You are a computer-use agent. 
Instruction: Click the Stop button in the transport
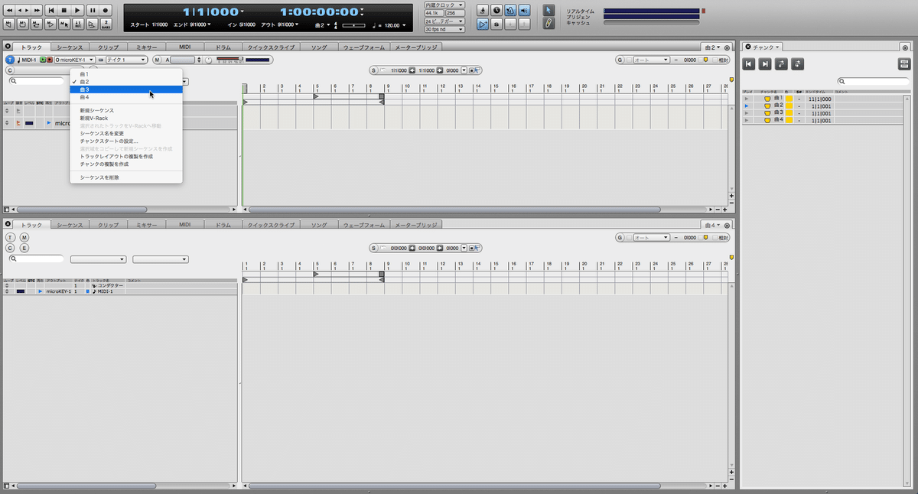click(x=63, y=10)
